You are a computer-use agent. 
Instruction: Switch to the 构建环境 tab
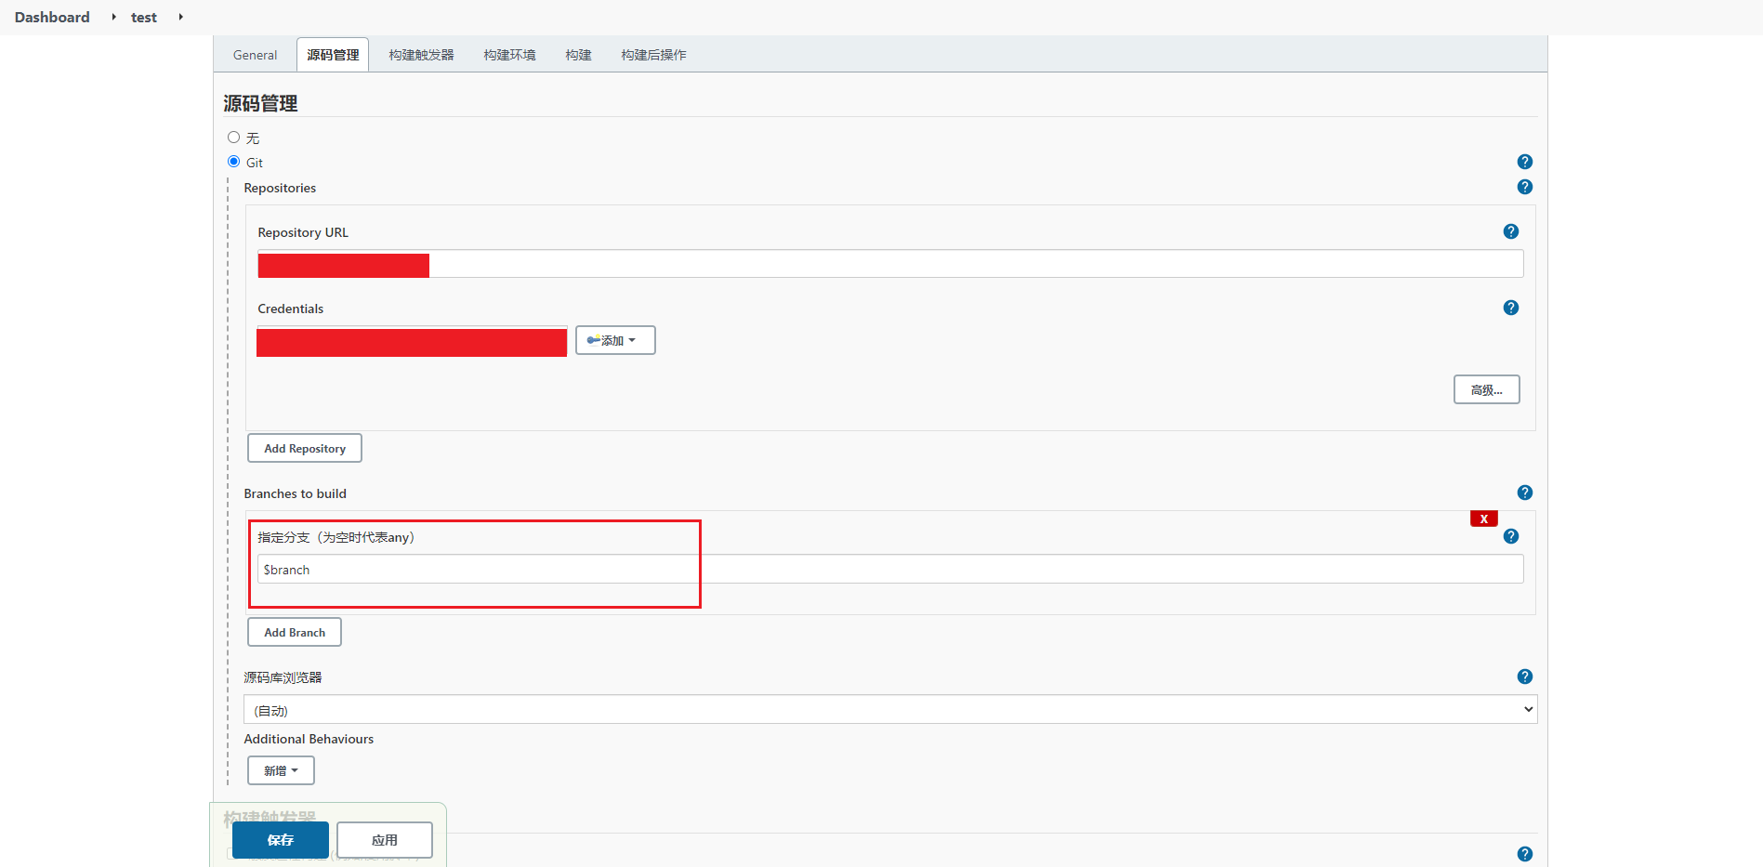[x=509, y=55]
